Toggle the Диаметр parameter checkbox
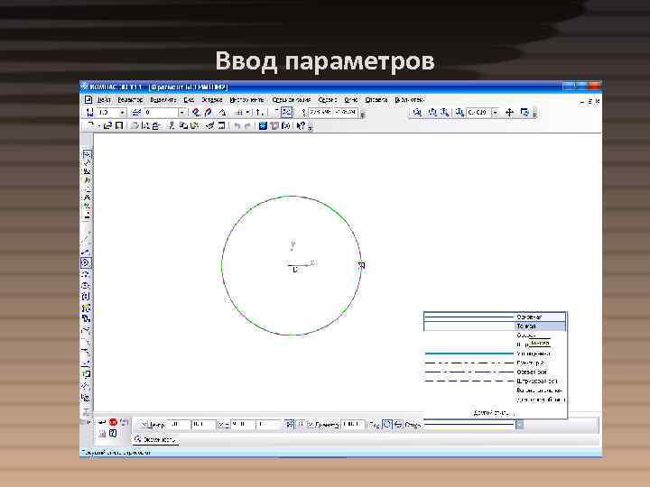Image resolution: width=650 pixels, height=487 pixels. [x=311, y=425]
